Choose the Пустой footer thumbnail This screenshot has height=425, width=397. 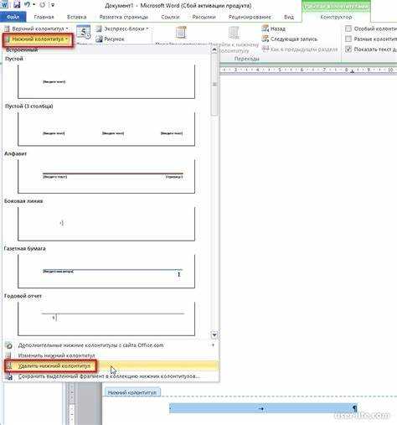106,81
